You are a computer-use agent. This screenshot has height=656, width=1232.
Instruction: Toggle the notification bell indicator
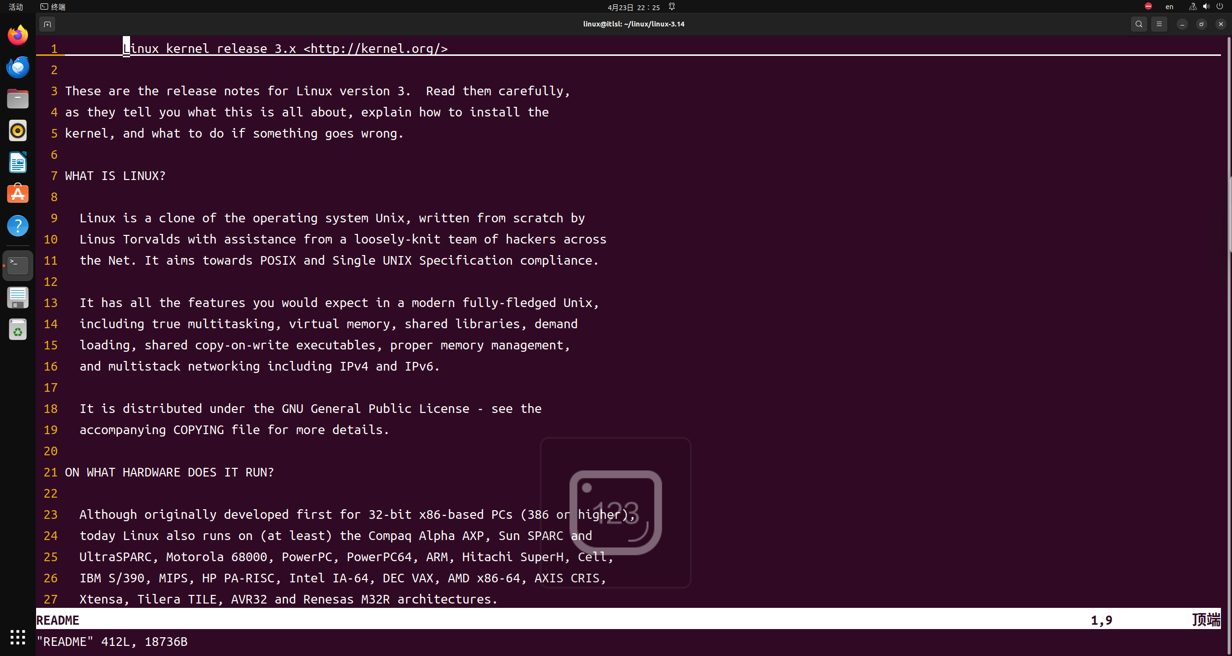pos(672,7)
